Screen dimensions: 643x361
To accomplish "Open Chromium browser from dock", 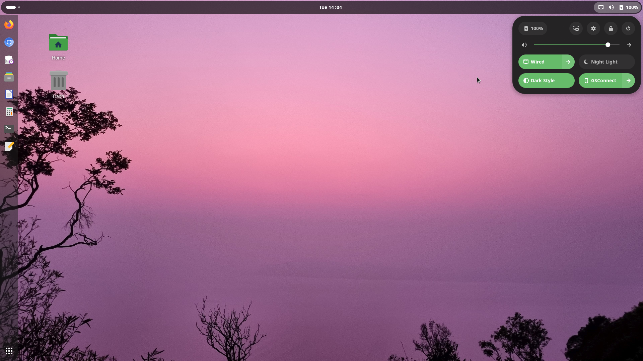I will click(9, 42).
